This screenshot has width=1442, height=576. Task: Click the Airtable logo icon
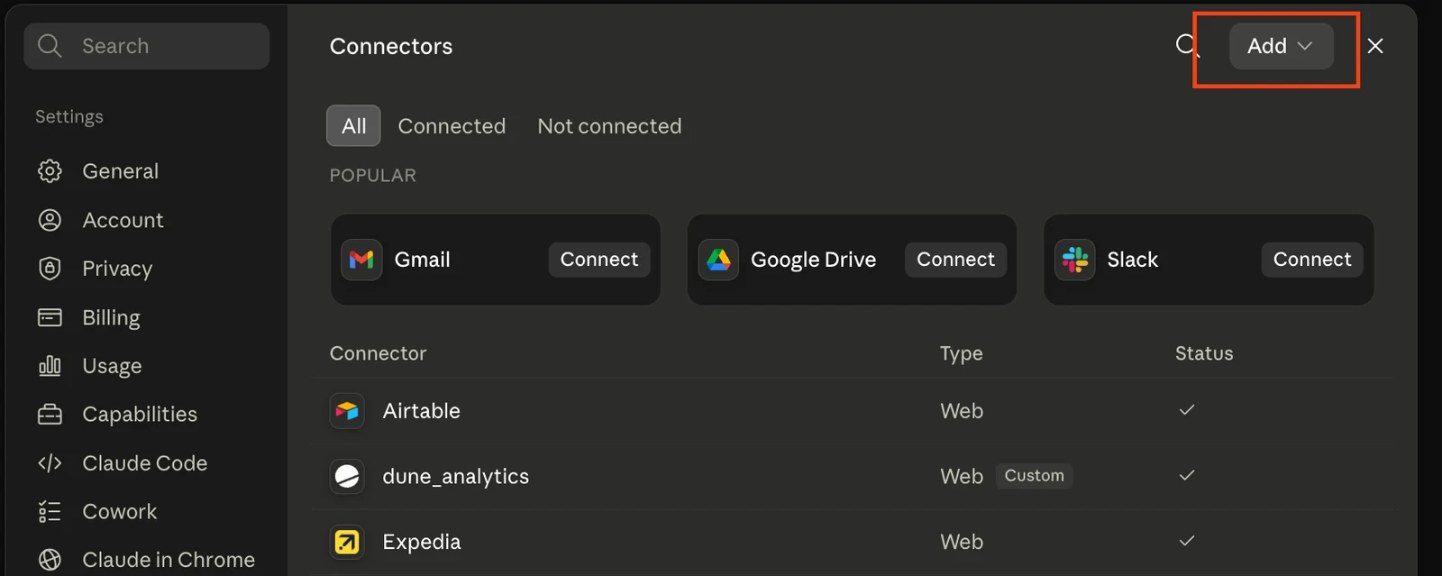[x=347, y=411]
